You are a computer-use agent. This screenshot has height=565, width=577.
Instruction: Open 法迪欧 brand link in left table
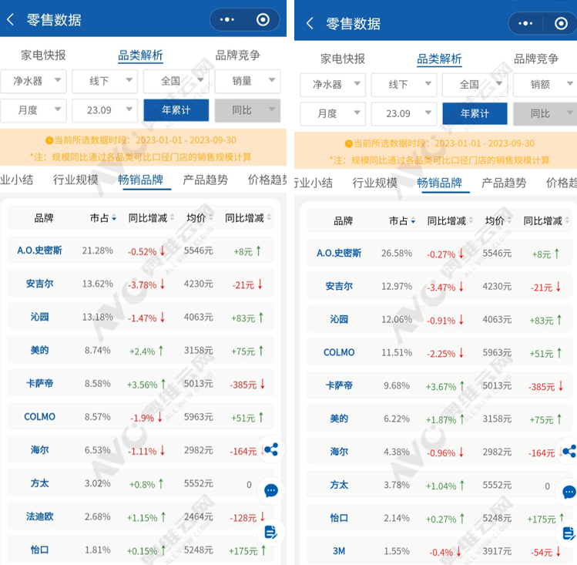click(x=39, y=516)
